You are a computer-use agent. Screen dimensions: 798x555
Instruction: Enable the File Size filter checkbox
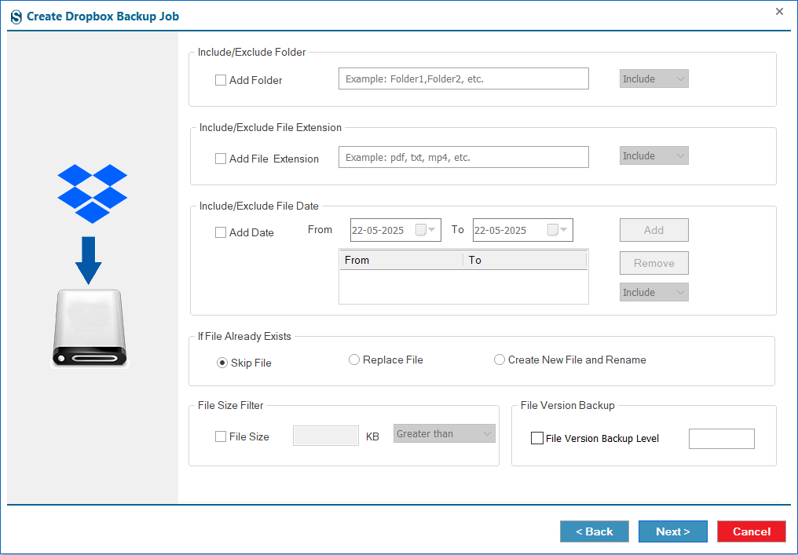(x=221, y=436)
